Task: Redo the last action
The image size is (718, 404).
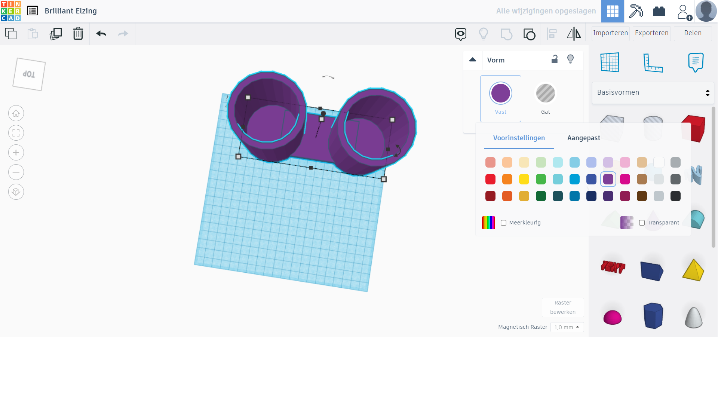Action: click(123, 34)
